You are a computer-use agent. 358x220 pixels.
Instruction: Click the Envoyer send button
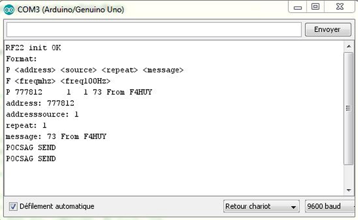pyautogui.click(x=328, y=30)
